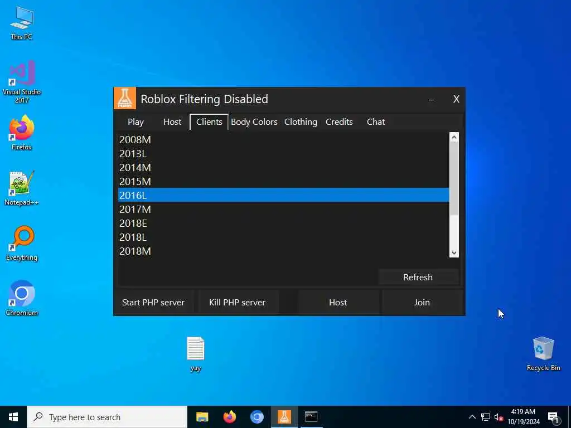Click the Host button at bottom

point(338,303)
